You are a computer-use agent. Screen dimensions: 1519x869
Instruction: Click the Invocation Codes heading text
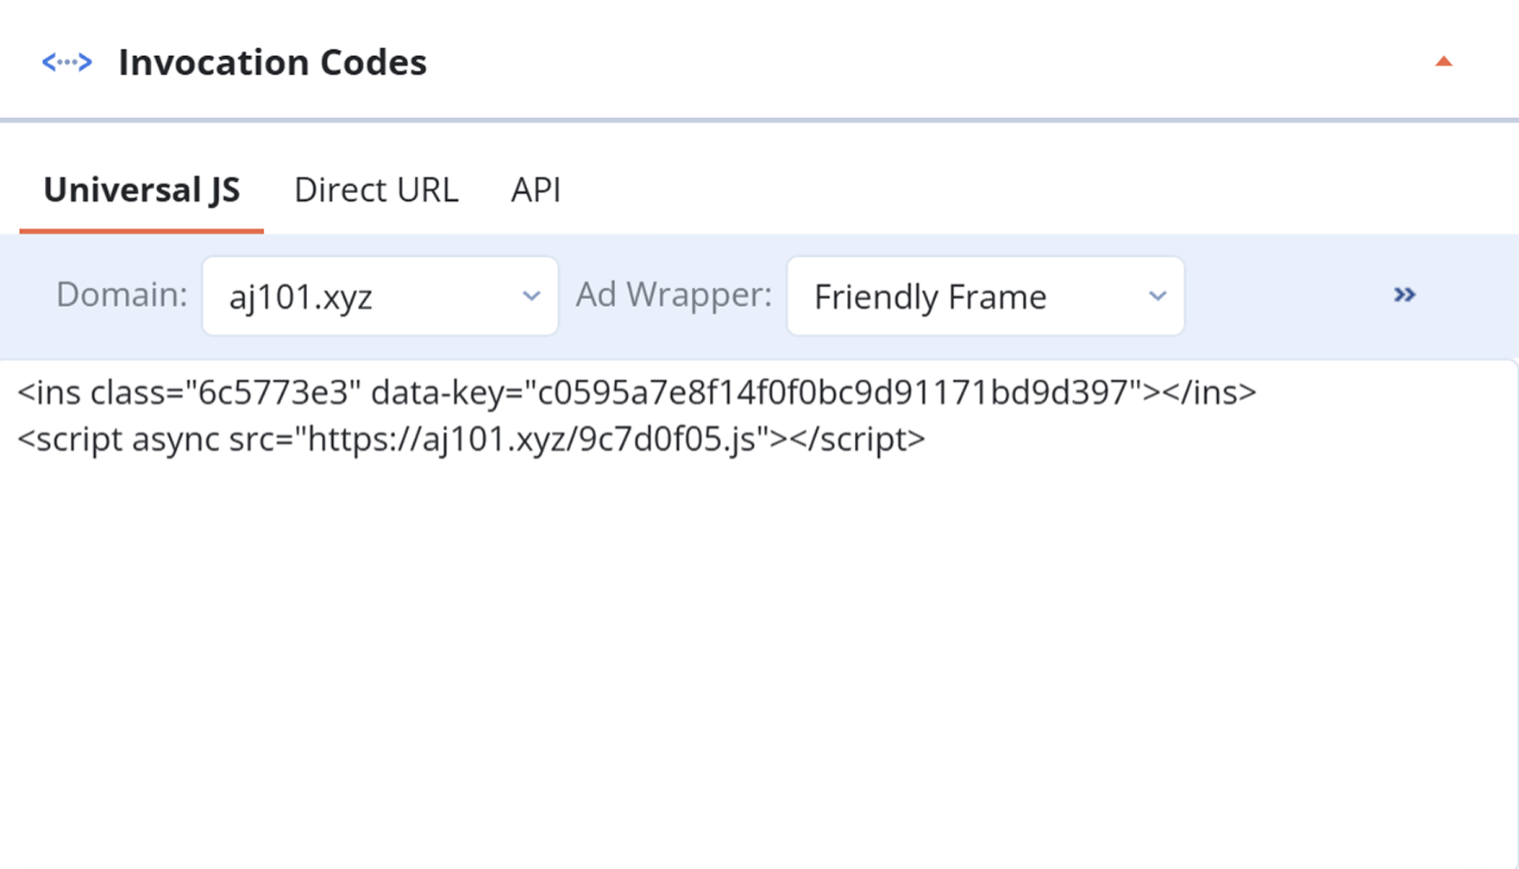click(273, 61)
